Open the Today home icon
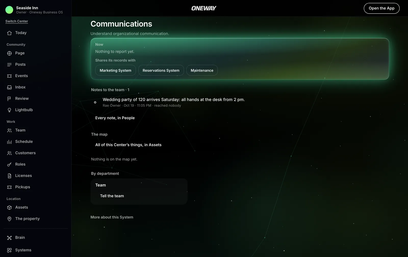Screen dimensions: 408x257 point(9,33)
